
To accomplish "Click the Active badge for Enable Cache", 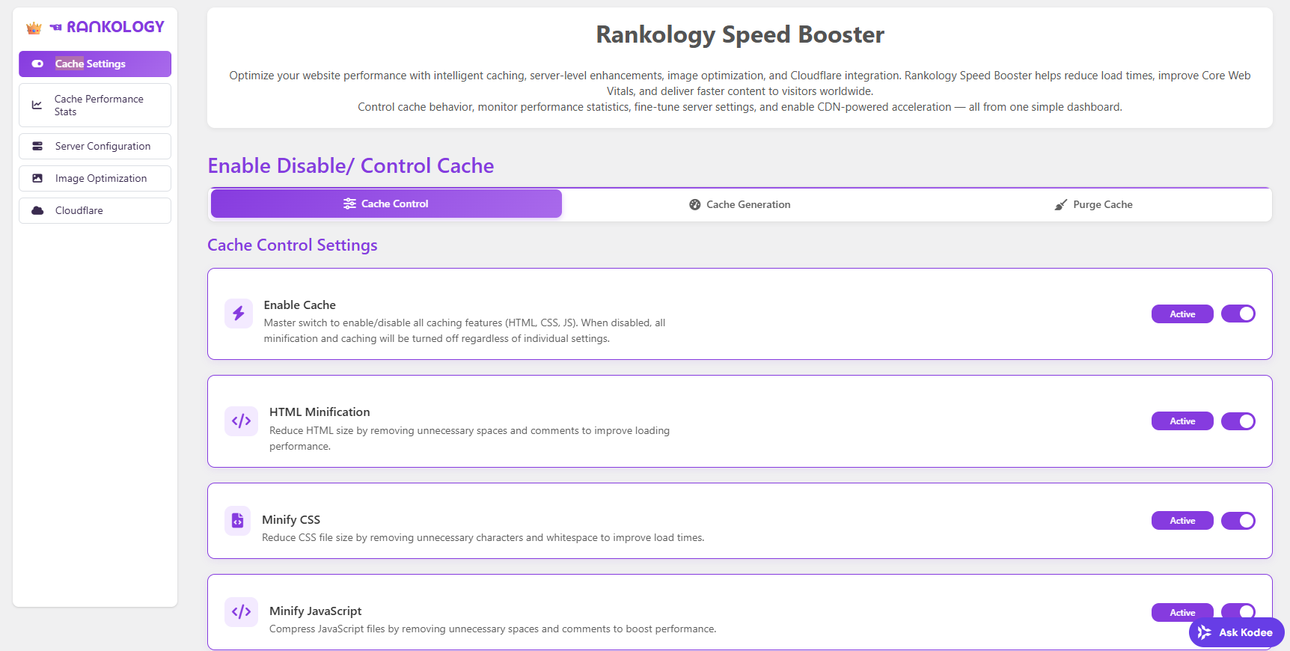I will click(x=1182, y=314).
